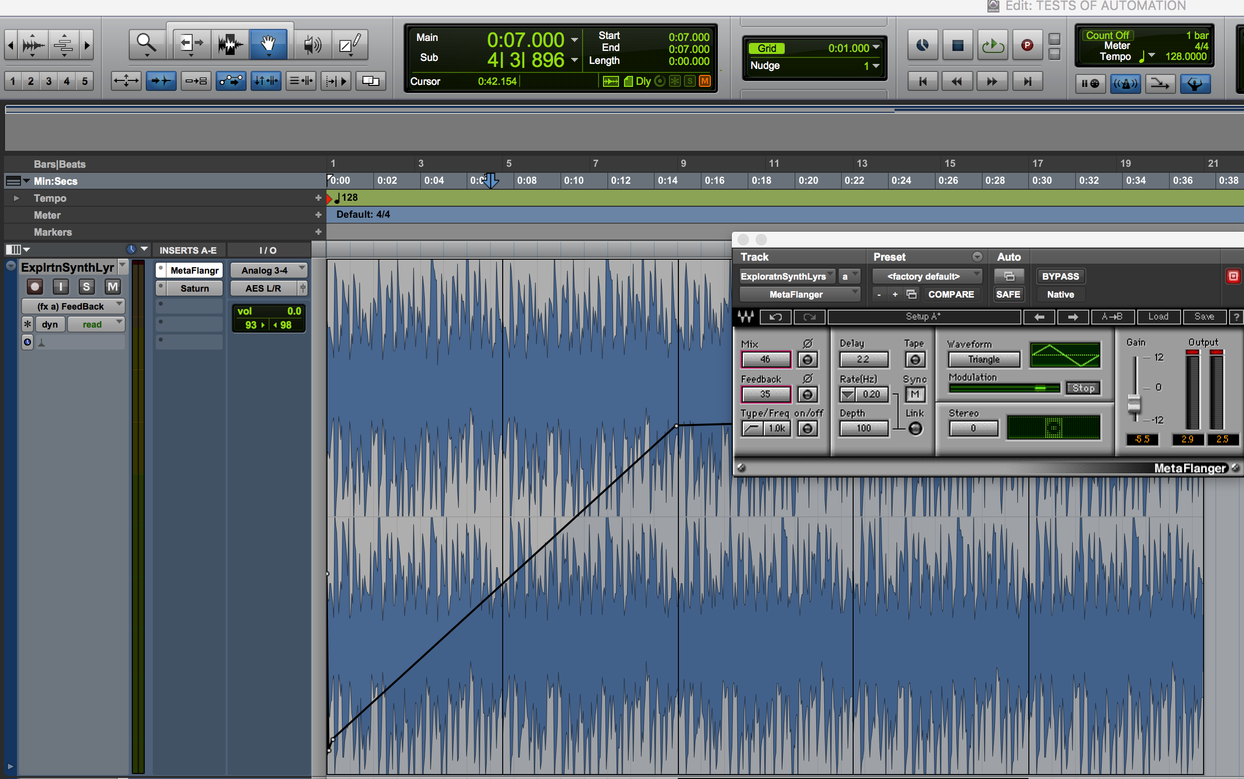Toggle the Rate/Depth Link knob
This screenshot has height=779, width=1244.
point(916,428)
